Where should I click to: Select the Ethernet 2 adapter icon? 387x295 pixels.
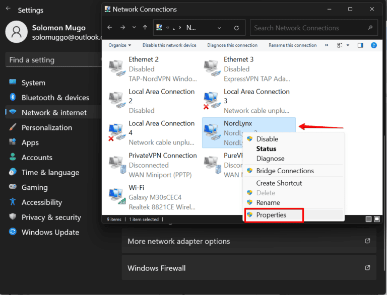coord(117,68)
